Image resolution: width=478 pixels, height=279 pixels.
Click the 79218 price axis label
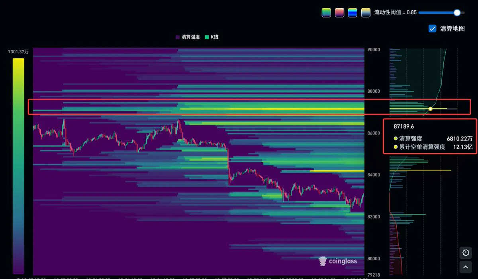click(374, 275)
